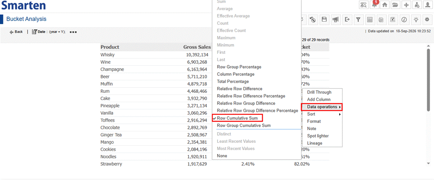Choose Lineage from context menu
Viewport: 434px width, 181px height.
[315, 143]
